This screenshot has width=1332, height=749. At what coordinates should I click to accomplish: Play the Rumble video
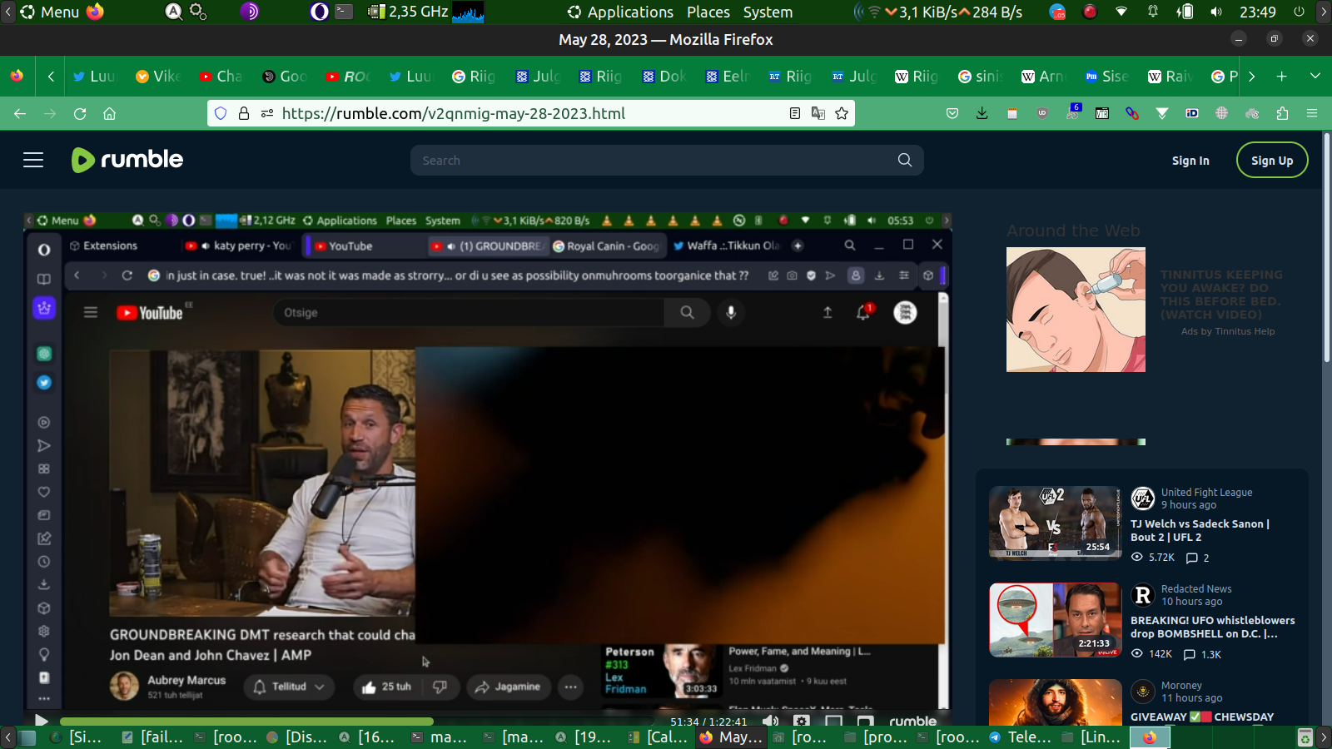tap(42, 722)
